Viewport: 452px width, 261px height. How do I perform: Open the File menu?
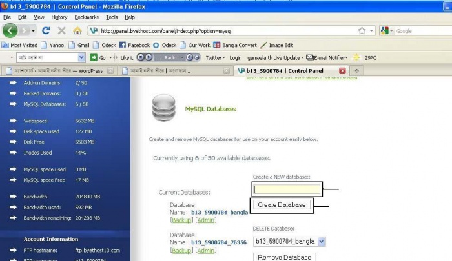tap(7, 17)
